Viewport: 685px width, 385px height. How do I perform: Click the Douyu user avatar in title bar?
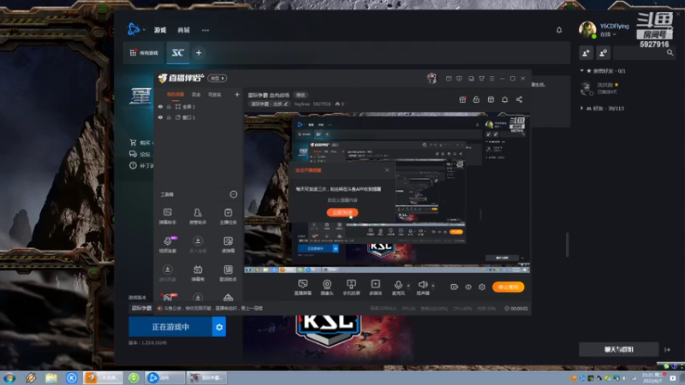pos(432,78)
